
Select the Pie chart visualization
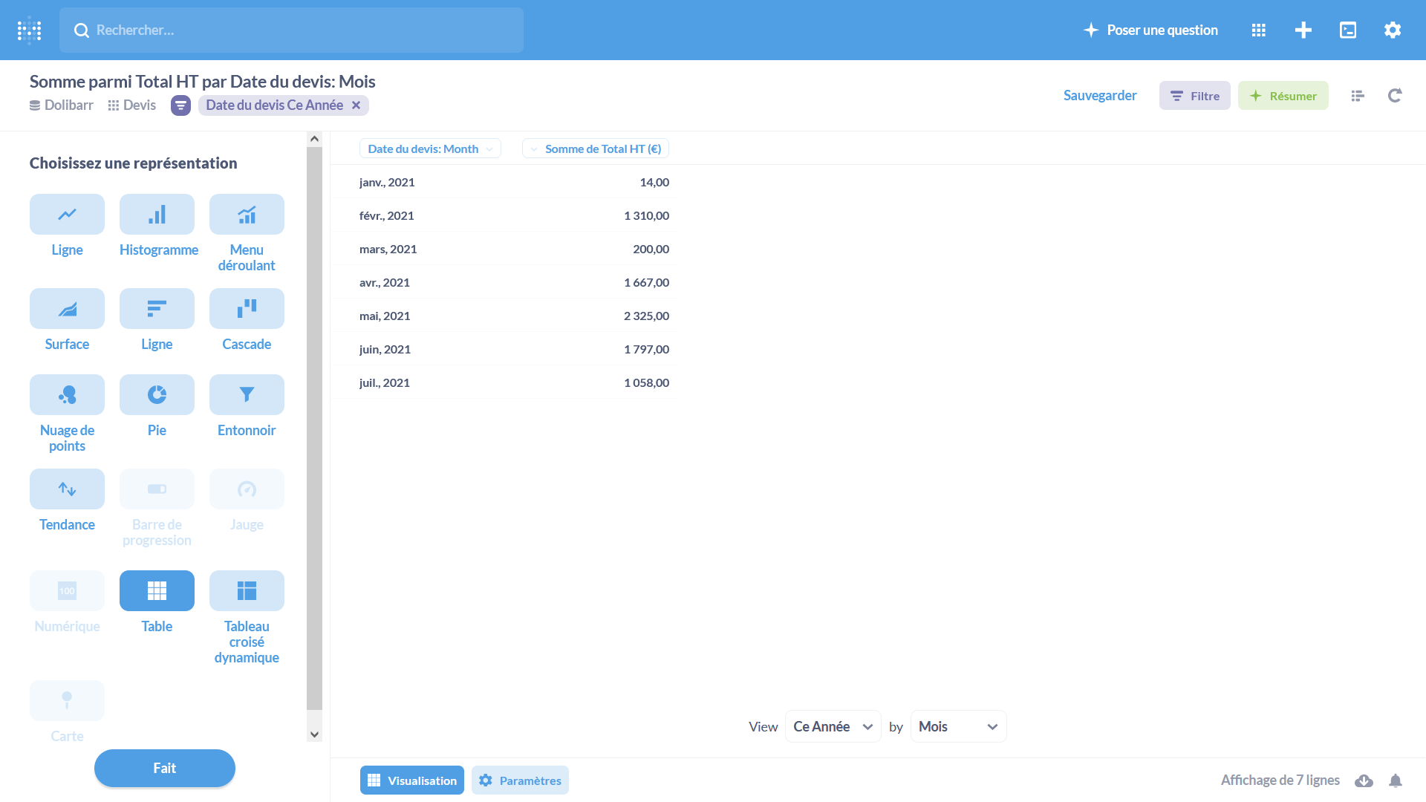pos(157,394)
